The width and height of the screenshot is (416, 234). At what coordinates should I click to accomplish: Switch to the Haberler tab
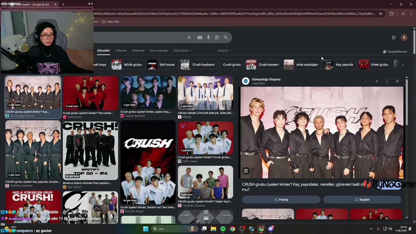pyautogui.click(x=138, y=51)
